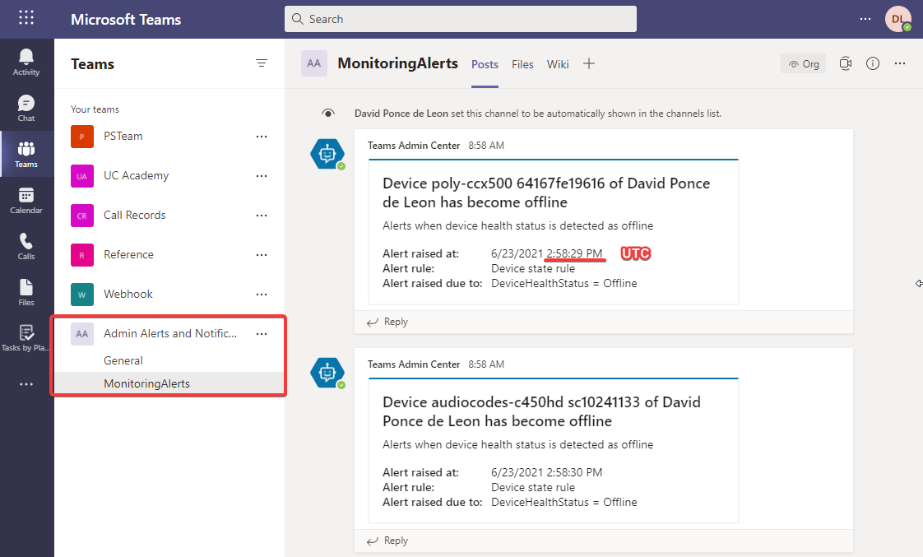Open the filter teams list icon
Image resolution: width=923 pixels, height=557 pixels.
(262, 63)
